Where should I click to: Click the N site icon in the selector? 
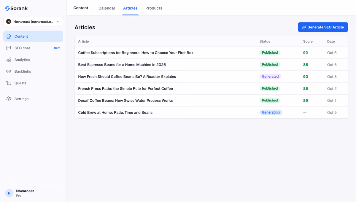9,22
